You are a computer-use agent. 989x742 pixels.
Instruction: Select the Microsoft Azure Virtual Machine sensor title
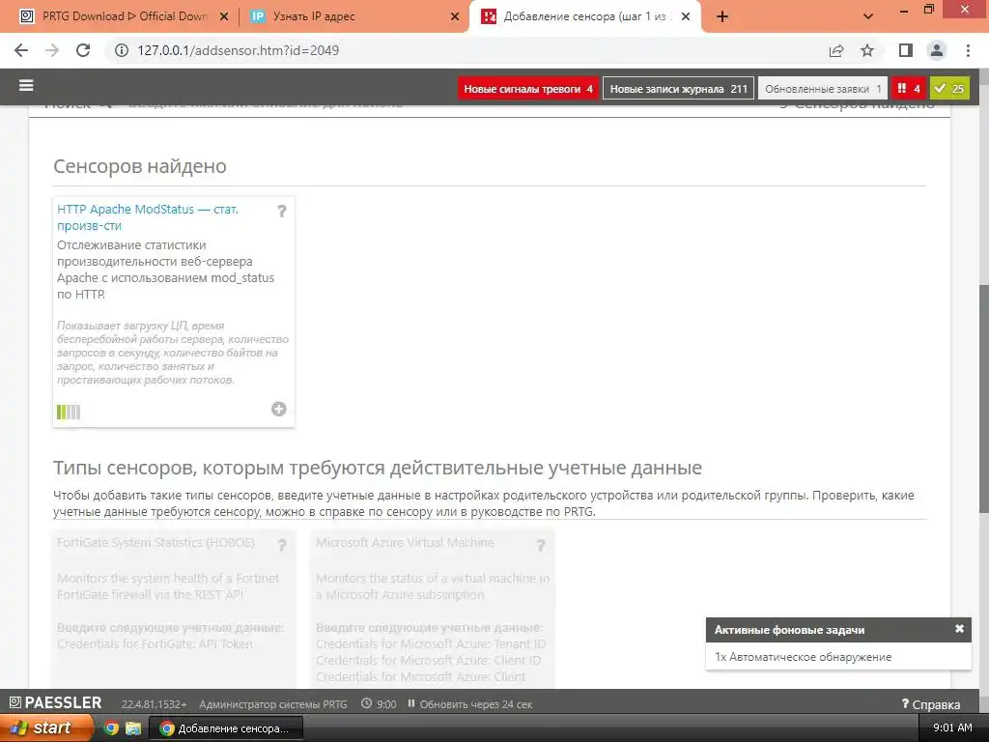(405, 543)
